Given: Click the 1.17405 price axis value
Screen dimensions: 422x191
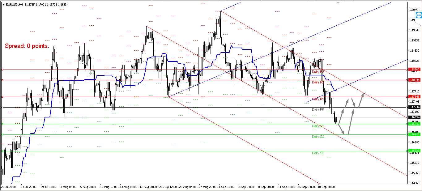Looking at the screenshot, I should (x=414, y=101).
